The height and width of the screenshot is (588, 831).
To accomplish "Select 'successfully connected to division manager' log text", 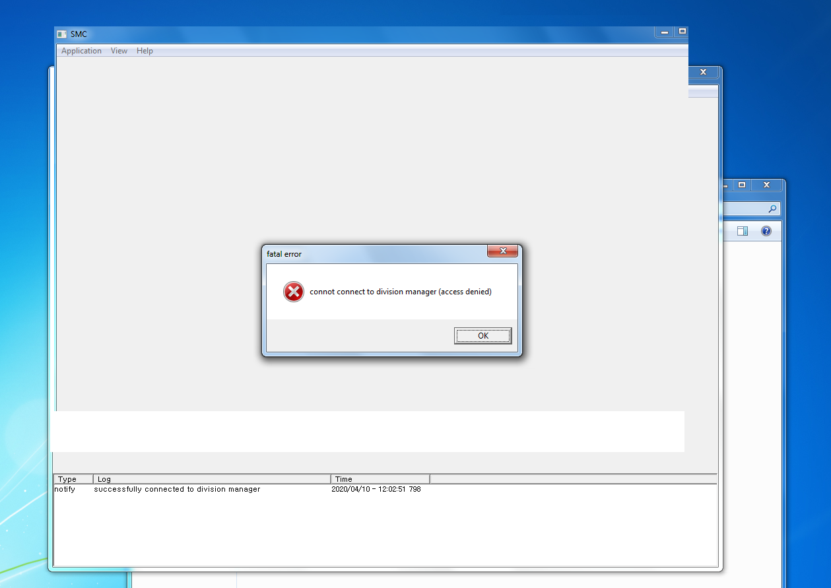I will (177, 489).
